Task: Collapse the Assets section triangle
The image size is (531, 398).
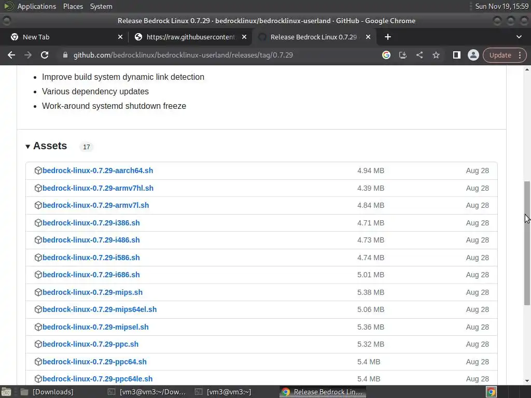Action: click(28, 147)
